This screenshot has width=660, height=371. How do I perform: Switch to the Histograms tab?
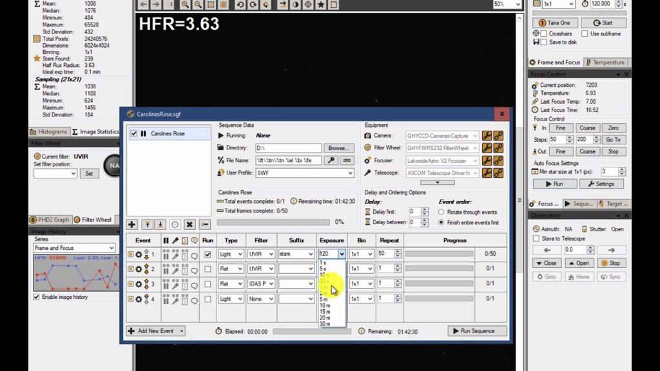(49, 131)
